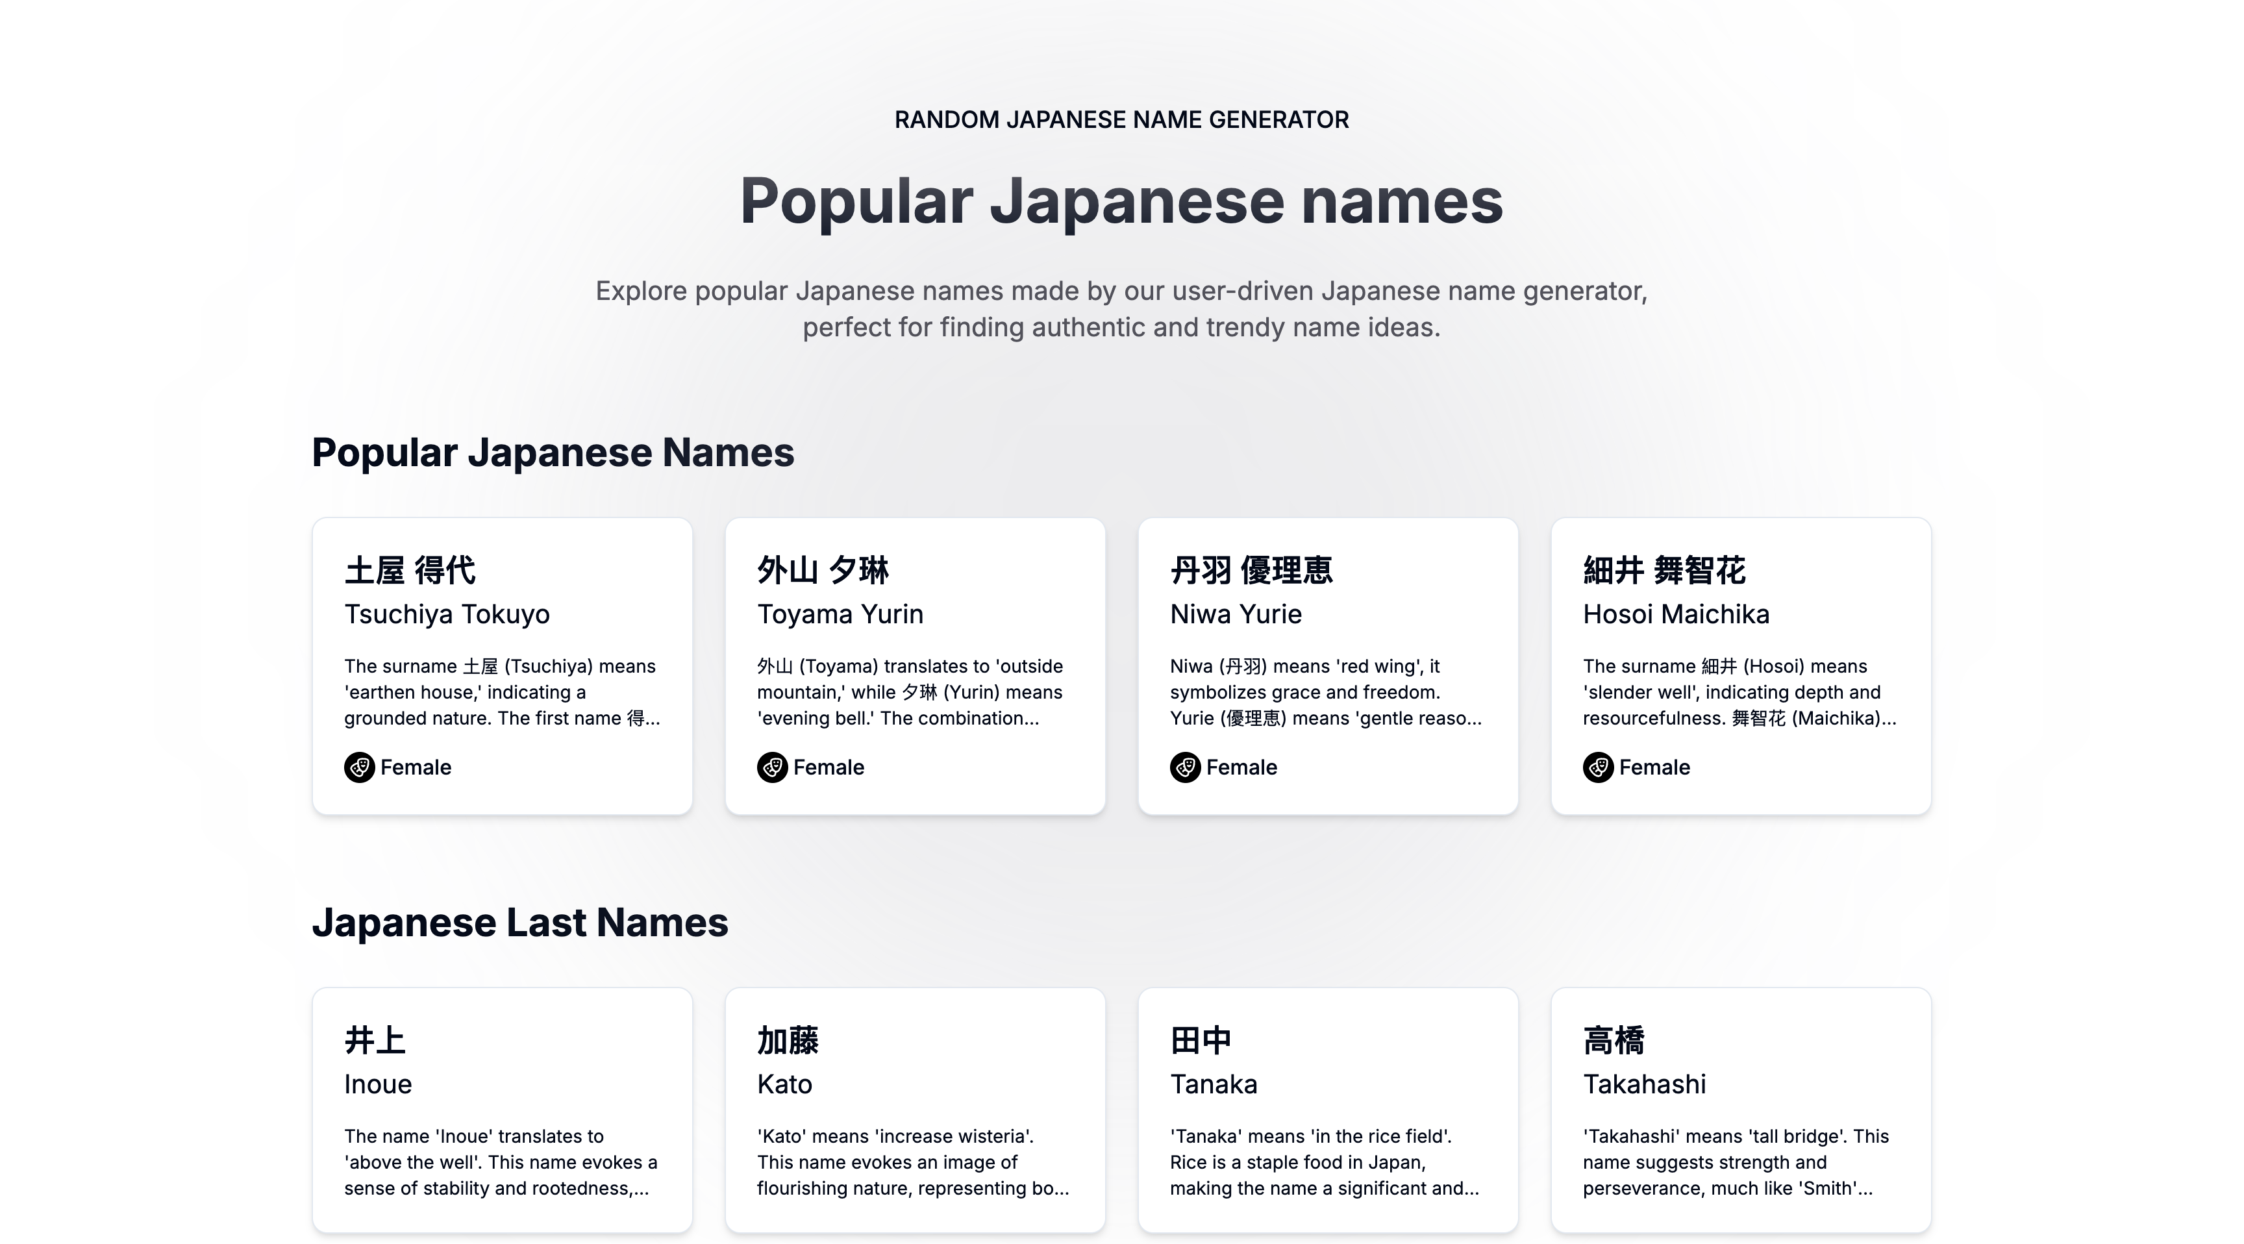The height and width of the screenshot is (1244, 2244).
Task: Select the Tanaka last name card
Action: [1328, 1108]
